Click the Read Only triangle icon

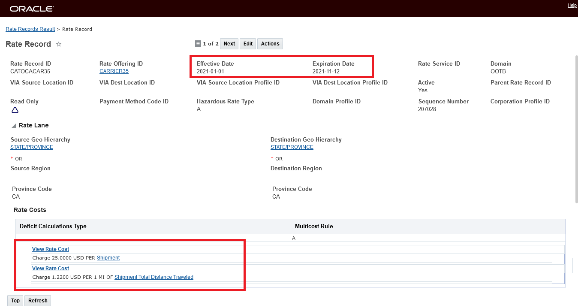pos(15,110)
